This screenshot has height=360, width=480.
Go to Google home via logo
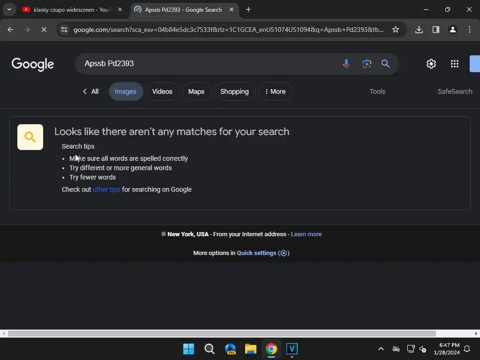(33, 64)
